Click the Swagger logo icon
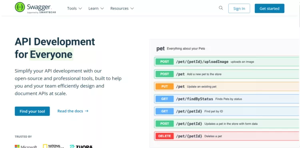Image resolution: width=300 pixels, height=148 pixels. click(20, 7)
